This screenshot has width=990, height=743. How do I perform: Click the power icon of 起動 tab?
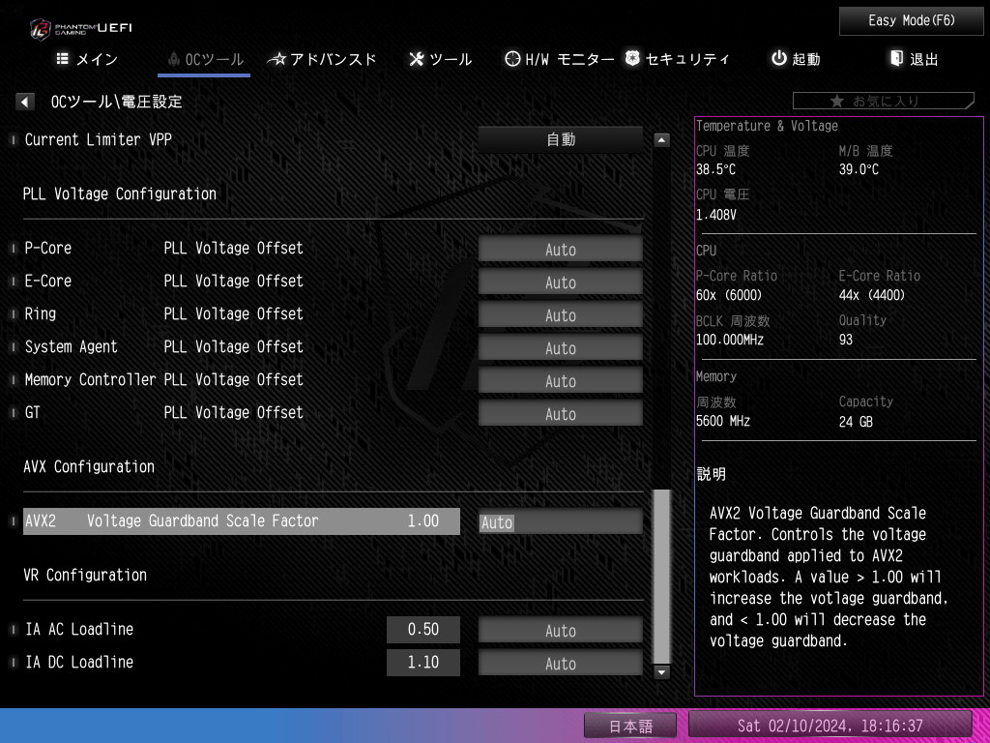click(x=779, y=58)
